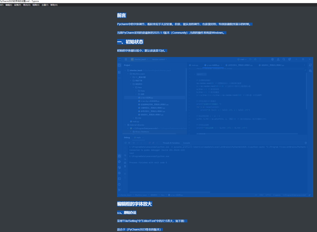
Task: Click the sentence 初始的字体都比较小,默认应该是12pt。
Action: (x=142, y=51)
